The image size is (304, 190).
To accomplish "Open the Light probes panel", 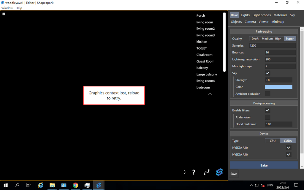I will click(262, 15).
